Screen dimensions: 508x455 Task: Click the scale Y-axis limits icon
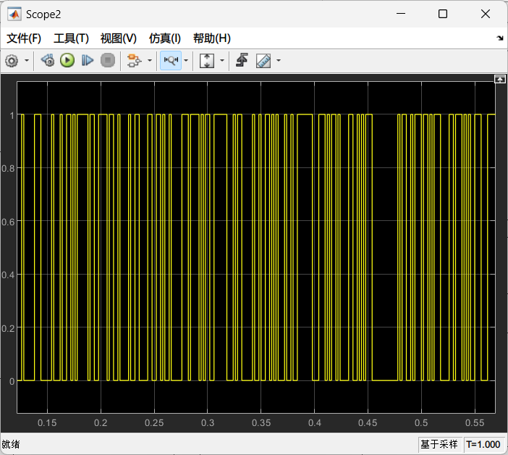207,61
